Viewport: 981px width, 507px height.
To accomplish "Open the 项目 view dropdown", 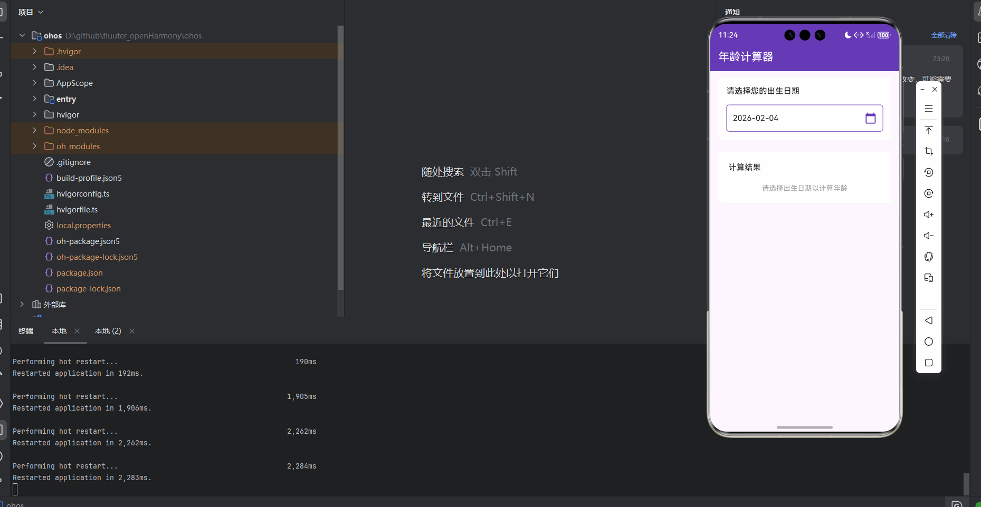I will click(31, 12).
